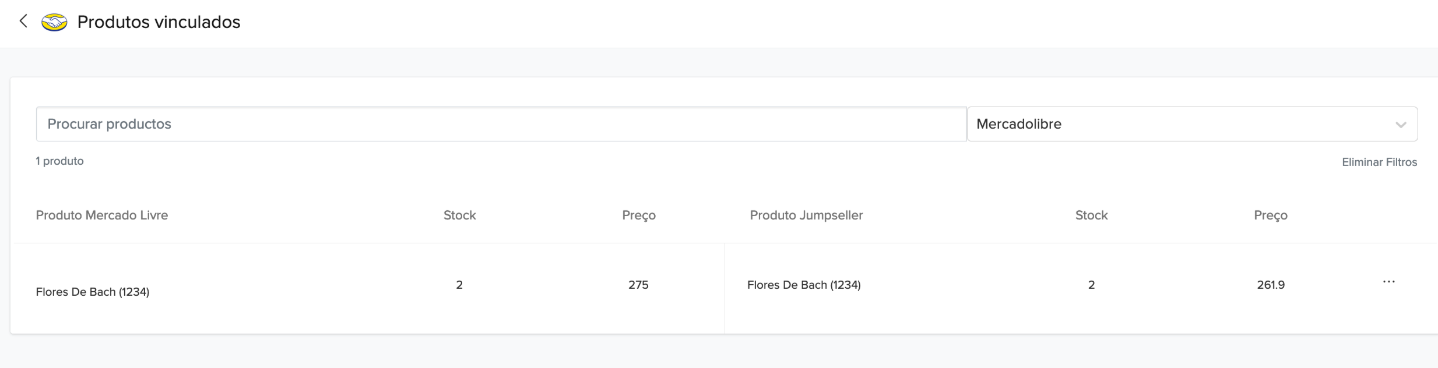
Task: Click the Produtos vinculados page title
Action: [159, 22]
